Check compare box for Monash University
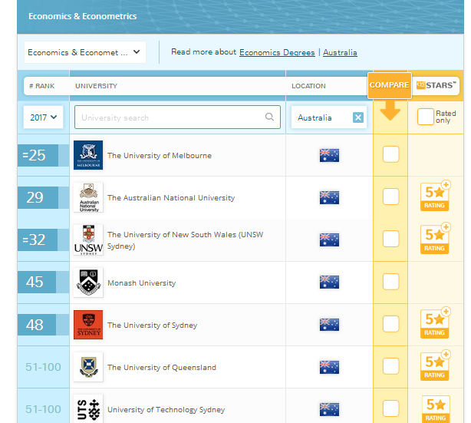This screenshot has height=423, width=471. pyautogui.click(x=390, y=282)
